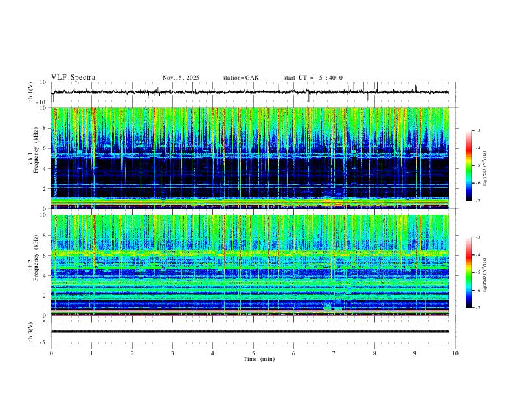This screenshot has height=396, width=513.
Task: Click the "-6" label on lower color bar
Action: tap(477, 290)
